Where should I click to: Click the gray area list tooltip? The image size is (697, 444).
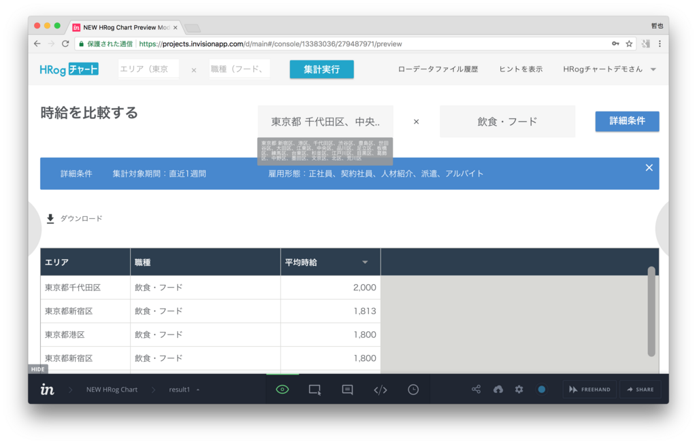click(x=325, y=151)
